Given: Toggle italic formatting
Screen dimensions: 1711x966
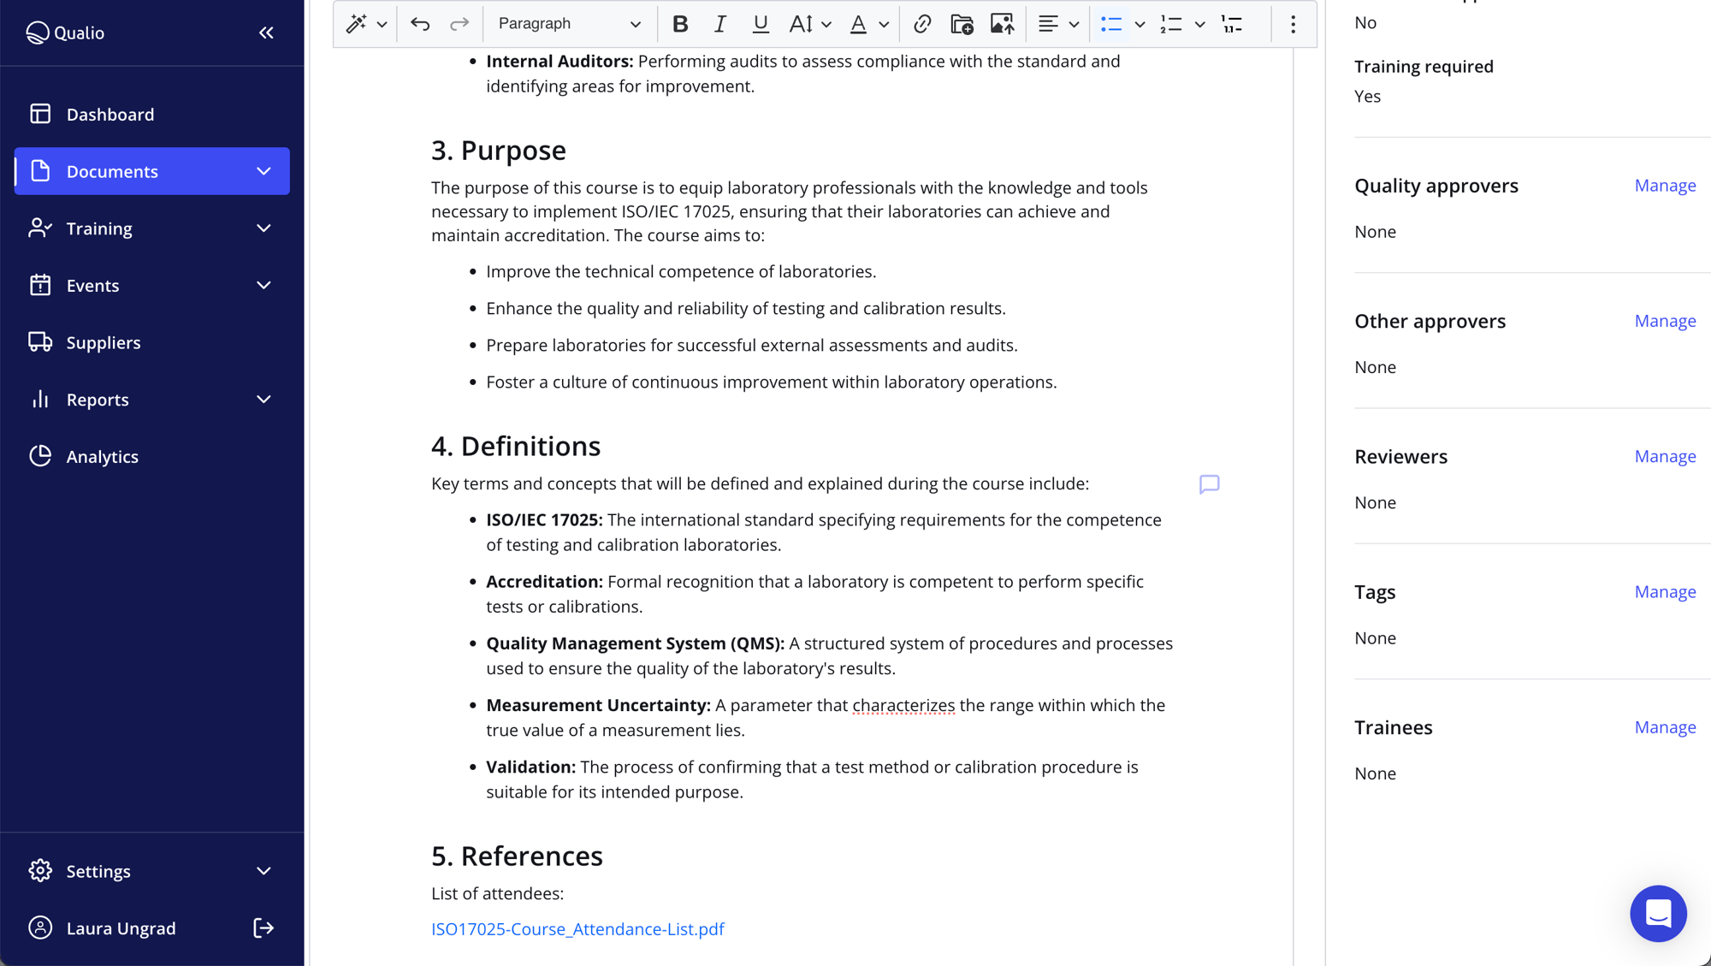Looking at the screenshot, I should [719, 24].
